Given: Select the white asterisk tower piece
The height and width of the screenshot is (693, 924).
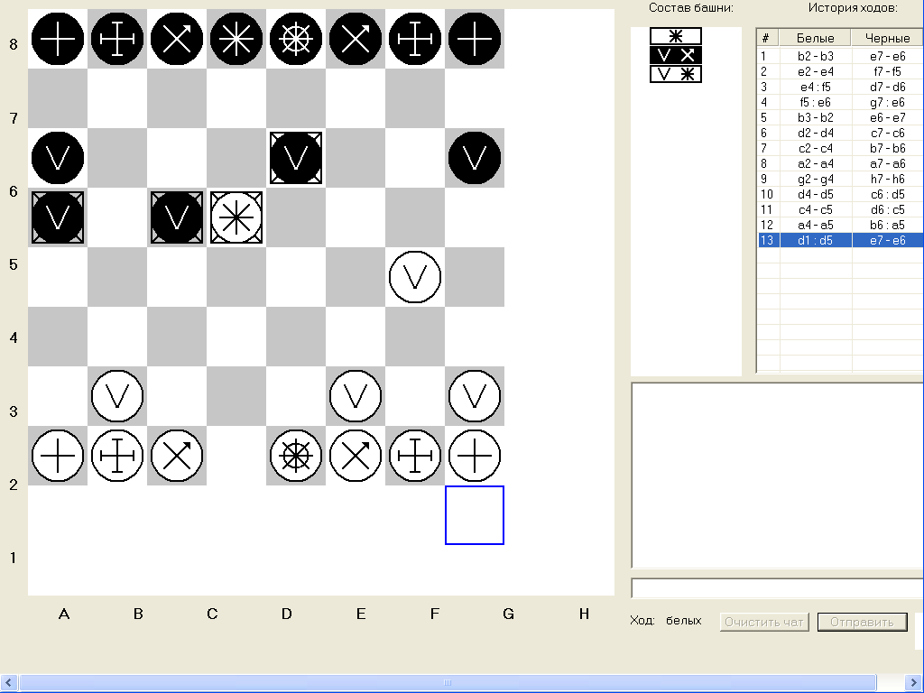Looking at the screenshot, I should tap(236, 217).
